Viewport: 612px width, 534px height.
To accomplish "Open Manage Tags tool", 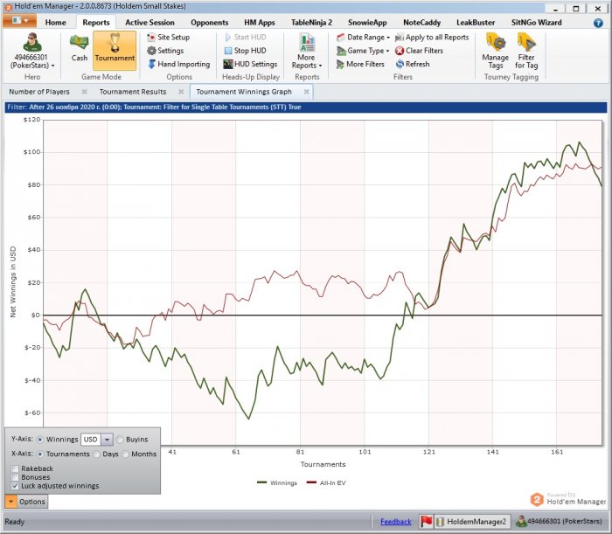I will coord(496,52).
